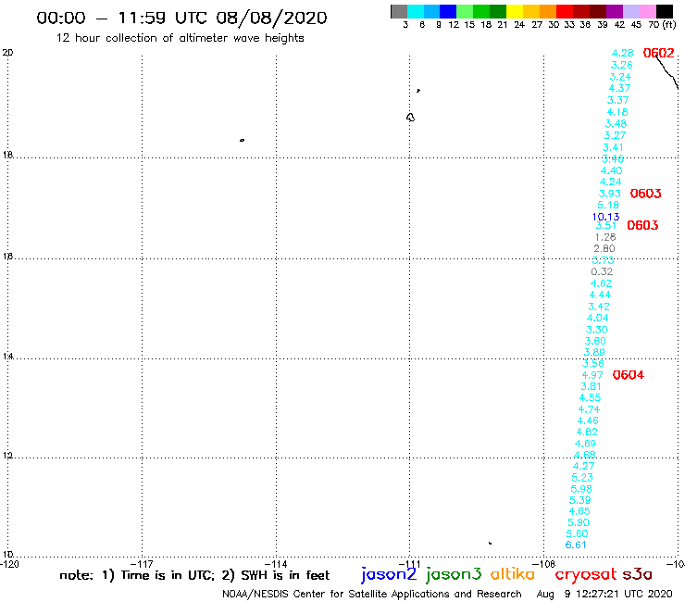Viewport: 685px width, 602px height.
Task: Click the -120 longitude axis label
Action: click(x=9, y=564)
